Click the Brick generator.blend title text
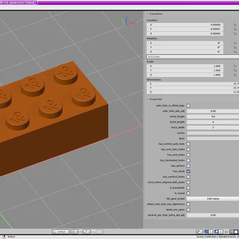The height and width of the screenshot is (239, 239). pyautogui.click(x=17, y=2)
